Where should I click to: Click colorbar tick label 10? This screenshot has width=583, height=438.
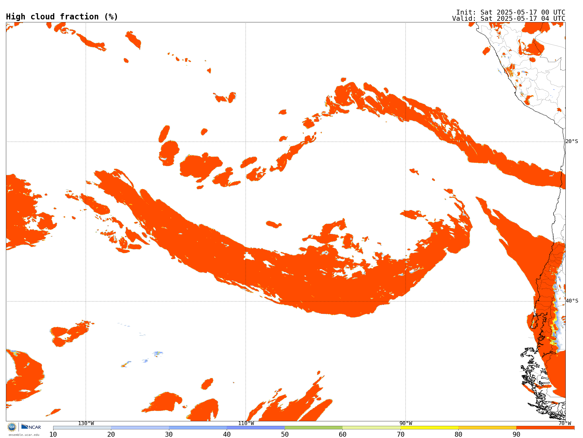[x=53, y=434]
